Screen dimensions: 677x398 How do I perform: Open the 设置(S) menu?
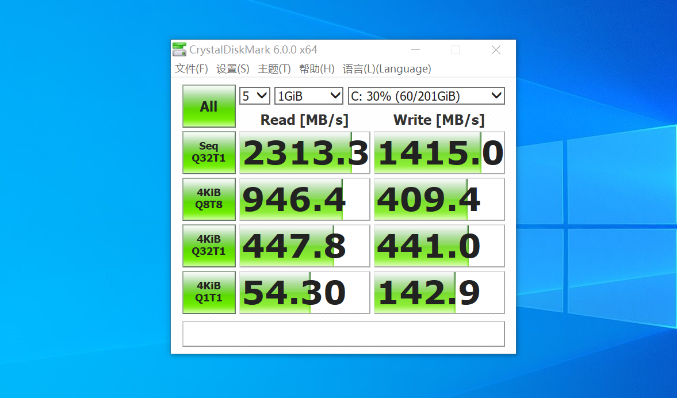(233, 69)
